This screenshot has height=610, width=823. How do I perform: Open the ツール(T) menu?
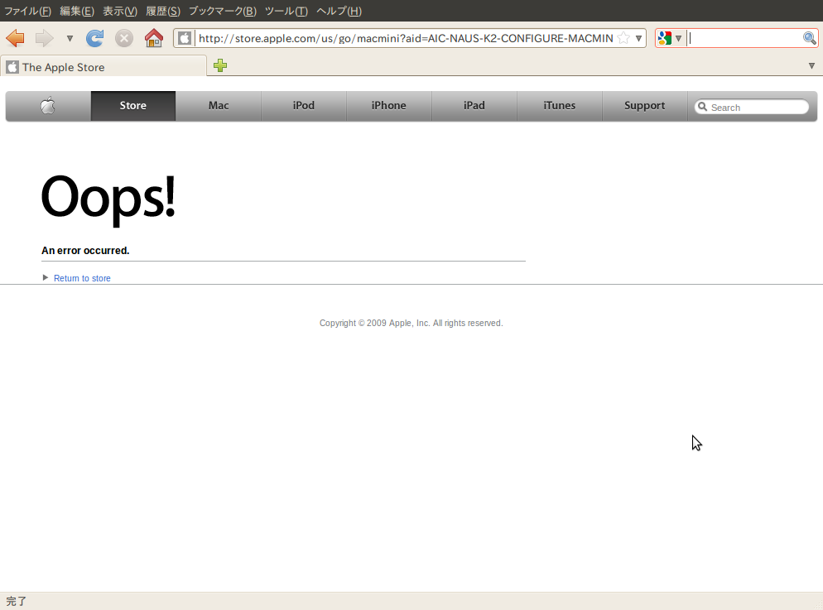tap(286, 11)
